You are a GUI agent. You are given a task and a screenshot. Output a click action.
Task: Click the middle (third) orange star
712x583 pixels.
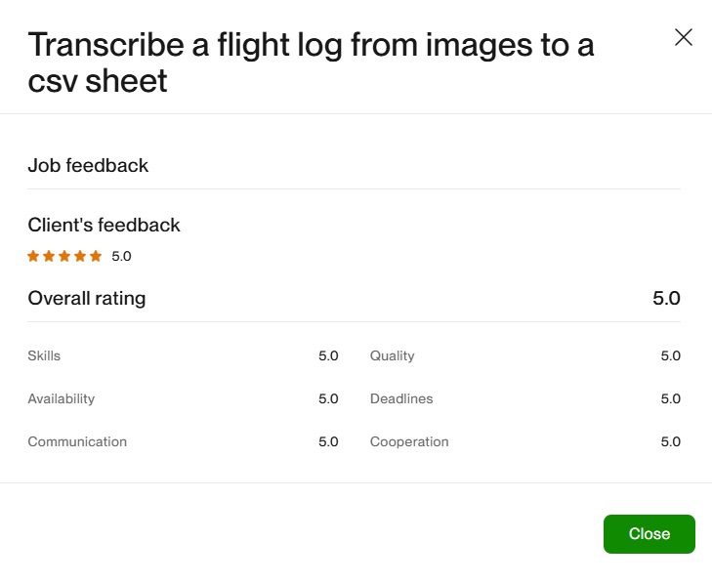[x=64, y=257]
